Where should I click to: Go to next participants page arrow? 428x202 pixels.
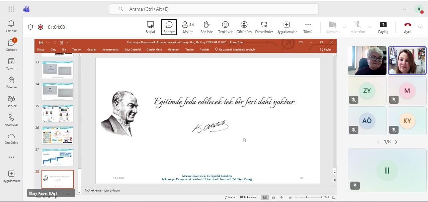(396, 142)
